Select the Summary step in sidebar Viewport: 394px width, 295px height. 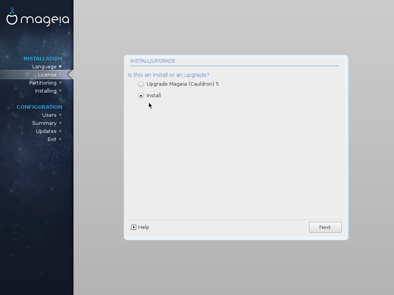click(x=44, y=123)
